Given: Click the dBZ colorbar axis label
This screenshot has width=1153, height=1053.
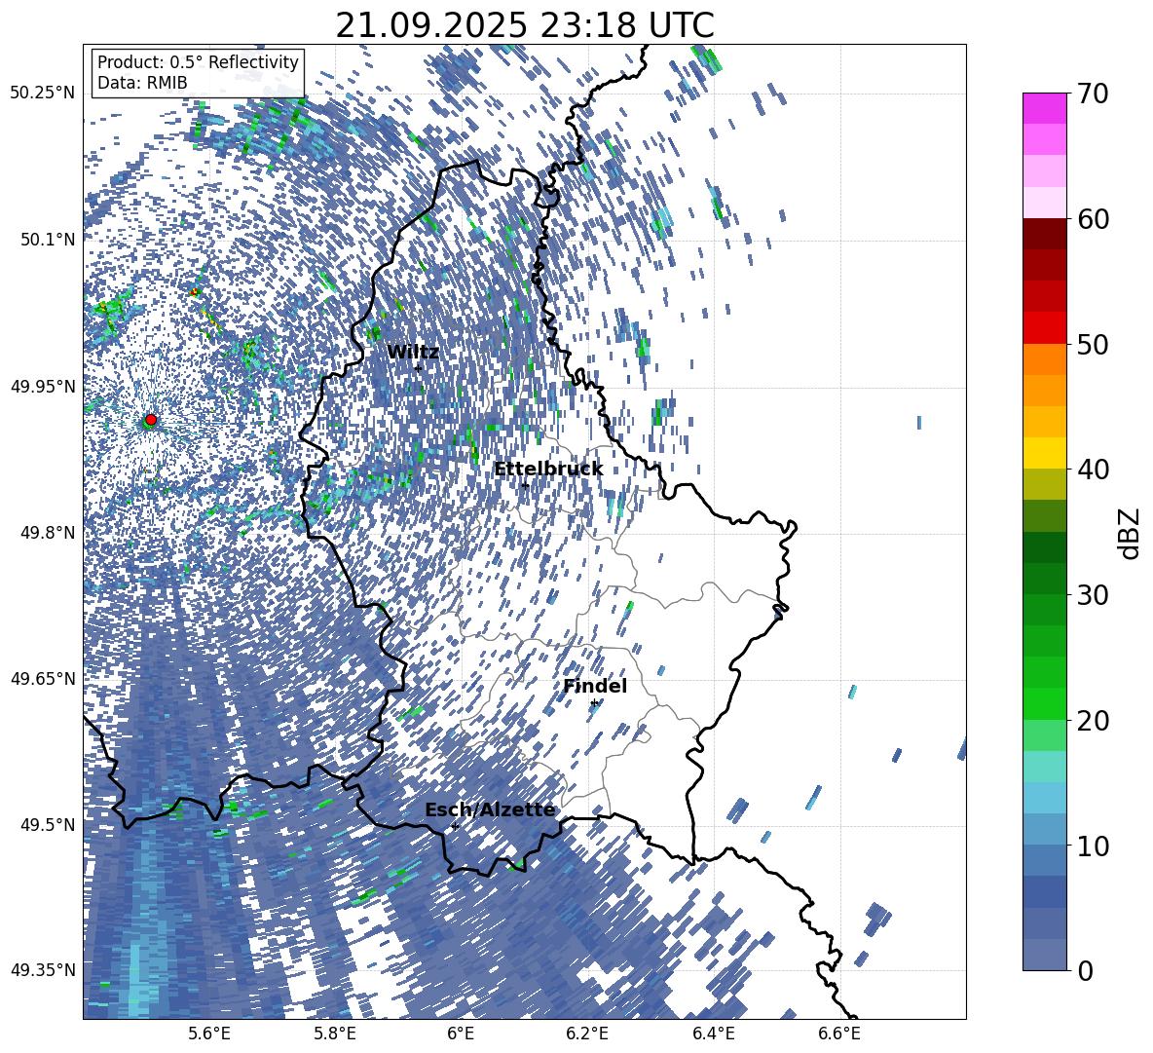Looking at the screenshot, I should [1129, 533].
